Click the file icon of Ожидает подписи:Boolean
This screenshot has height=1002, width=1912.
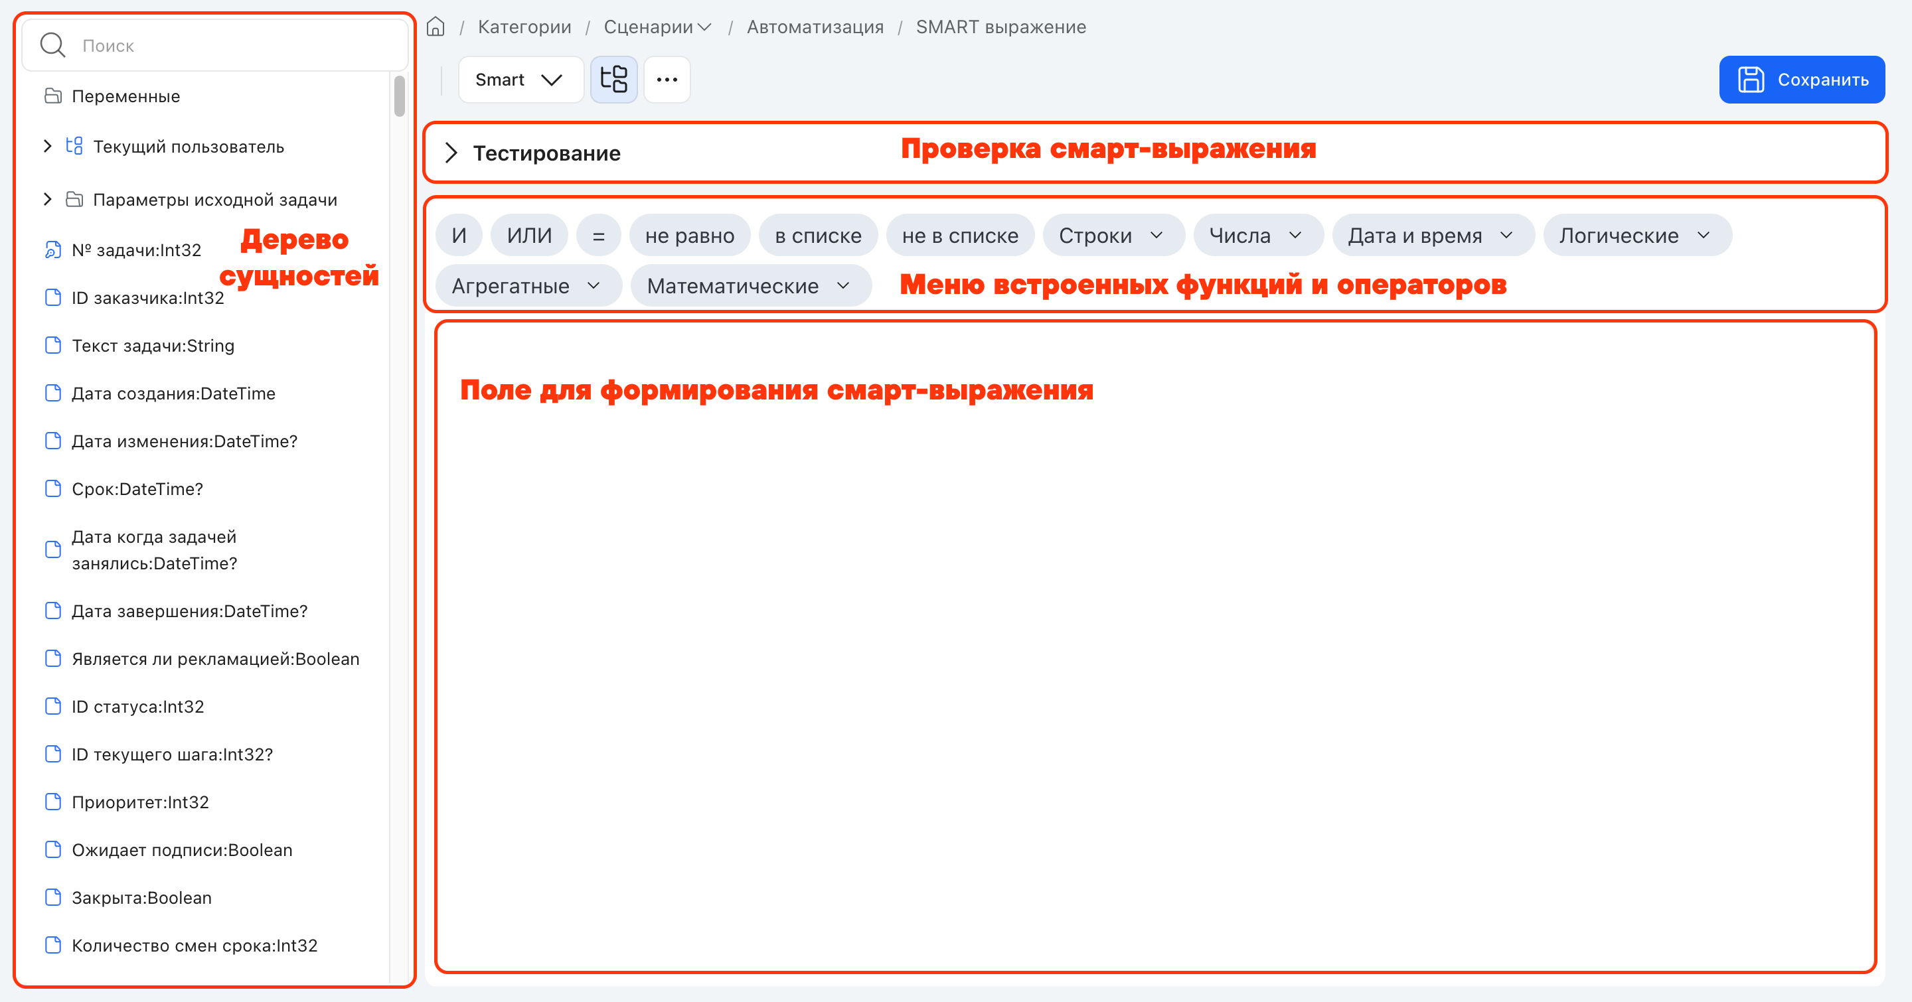(52, 849)
